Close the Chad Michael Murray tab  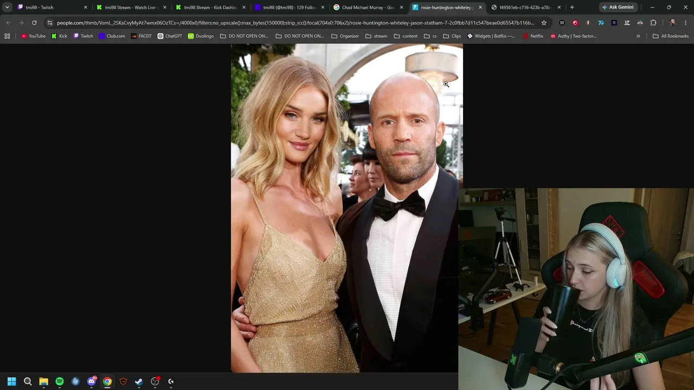click(x=402, y=8)
